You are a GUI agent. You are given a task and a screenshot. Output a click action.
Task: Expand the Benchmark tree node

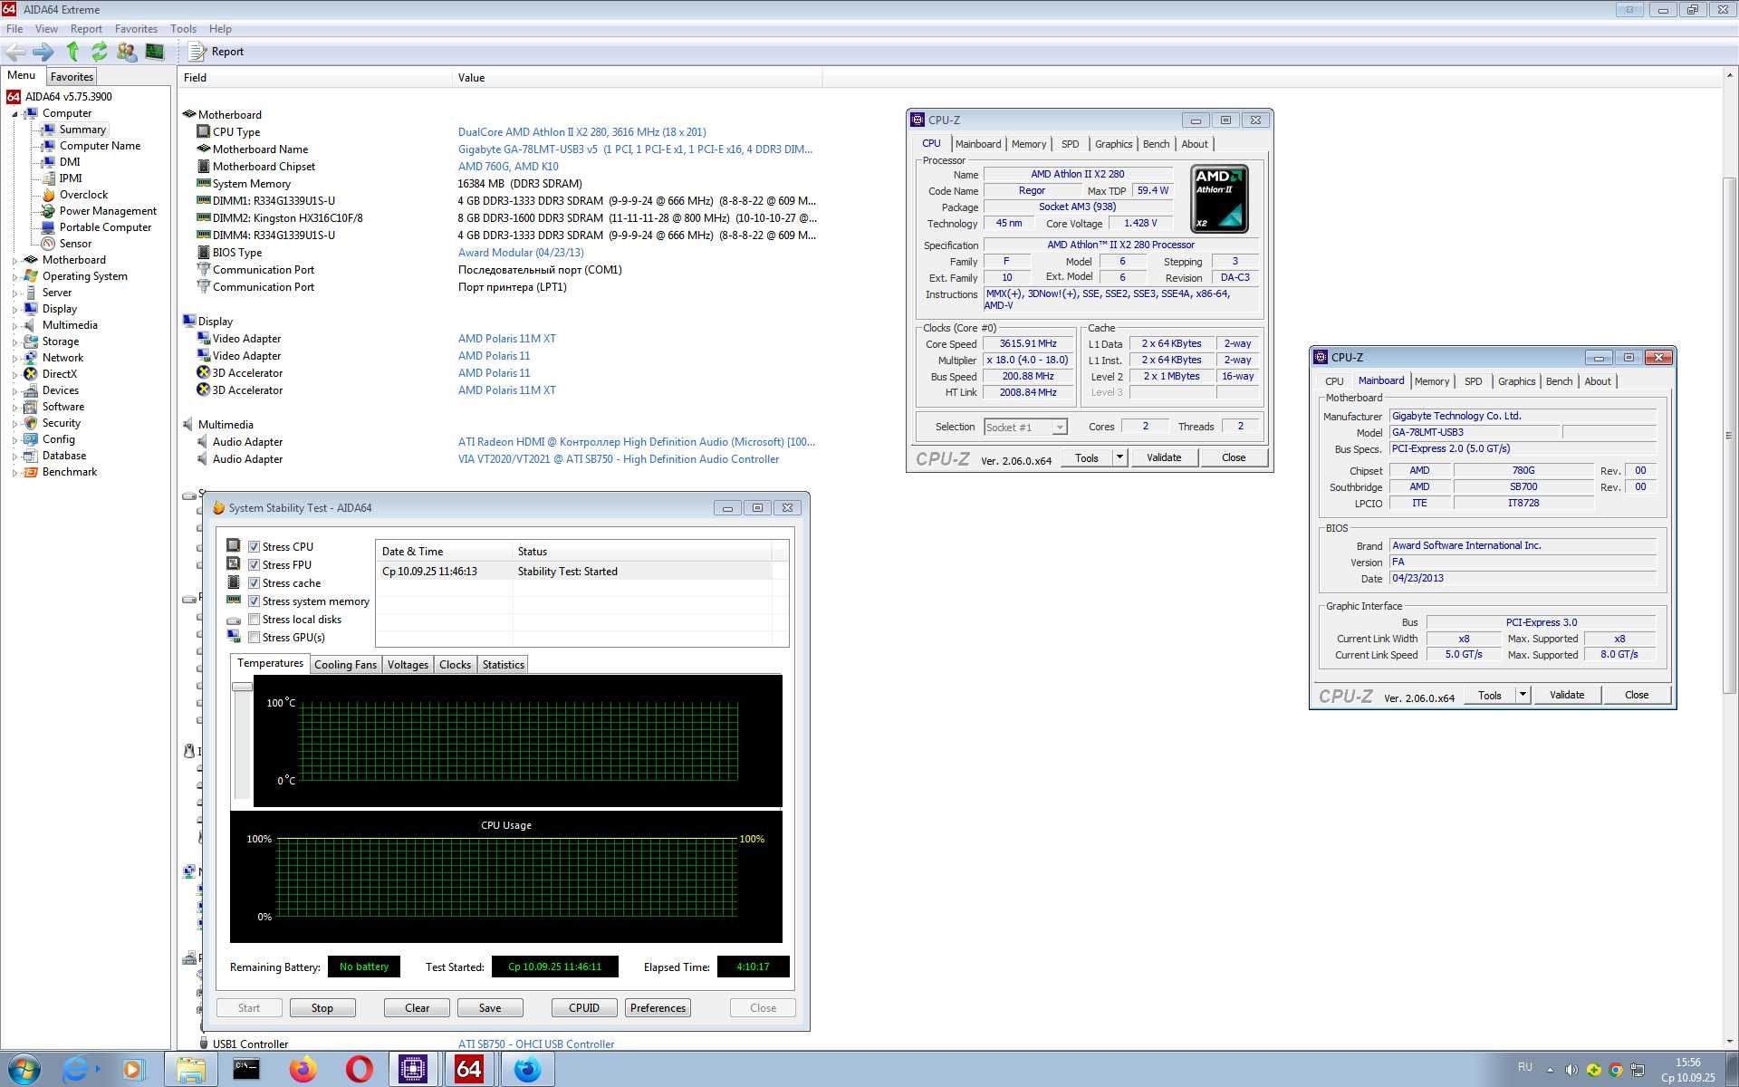[14, 473]
